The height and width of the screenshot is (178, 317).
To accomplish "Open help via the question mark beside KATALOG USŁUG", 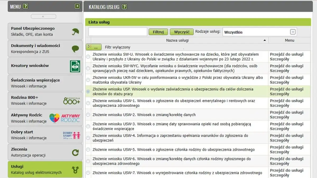I will point(125,7).
